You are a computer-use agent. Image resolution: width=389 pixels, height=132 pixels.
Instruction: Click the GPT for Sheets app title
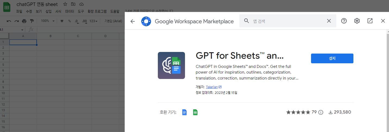240,56
